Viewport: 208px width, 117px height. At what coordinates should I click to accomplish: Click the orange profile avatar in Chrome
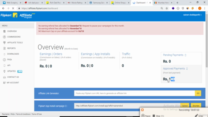coord(200,8)
